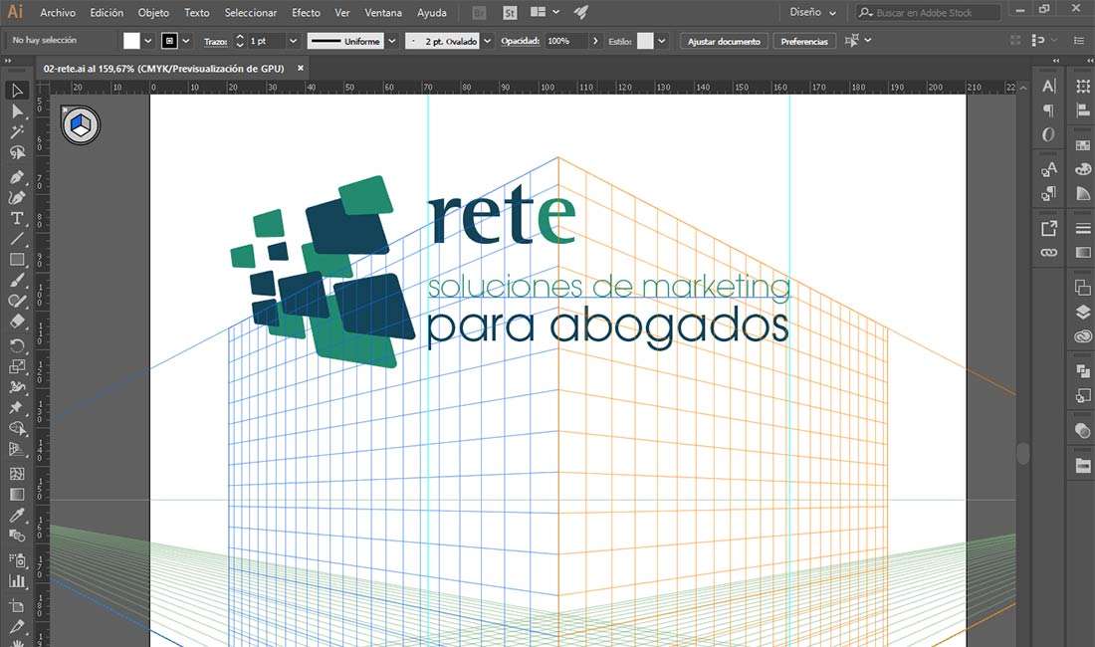Open the Stroke panel
Image resolution: width=1095 pixels, height=647 pixels.
(x=1083, y=228)
